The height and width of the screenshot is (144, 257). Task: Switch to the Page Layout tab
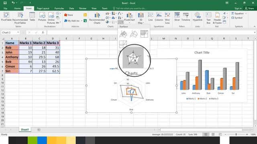pos(43,8)
